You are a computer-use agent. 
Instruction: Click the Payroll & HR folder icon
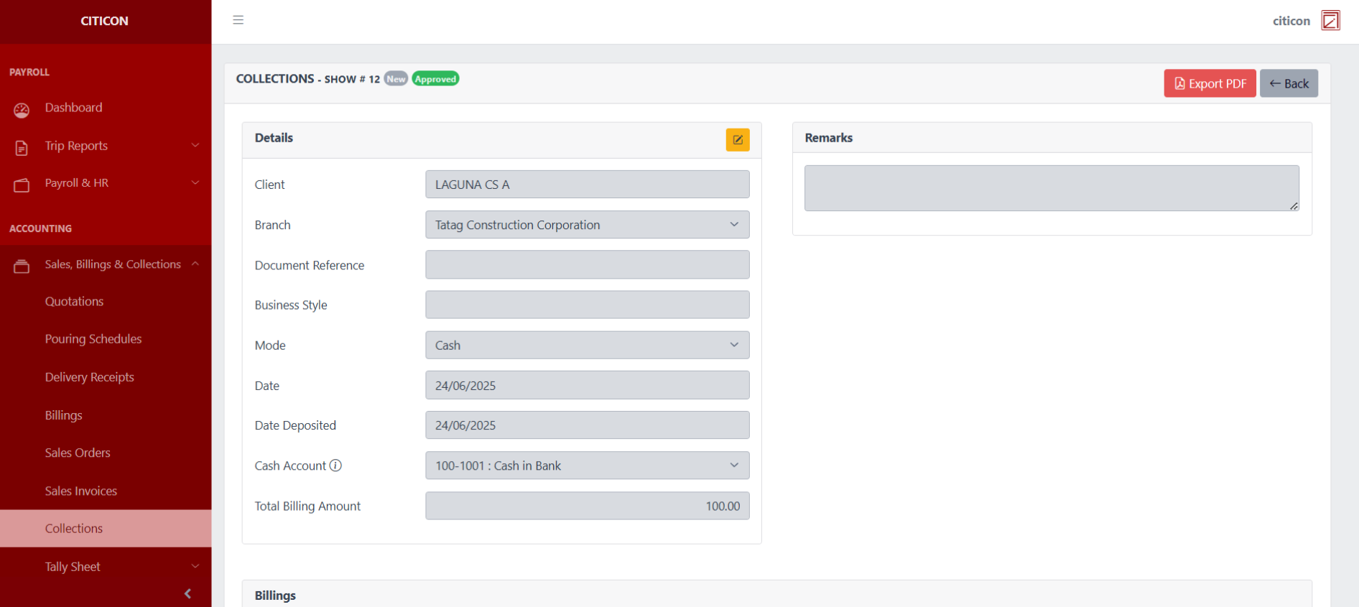pos(22,185)
